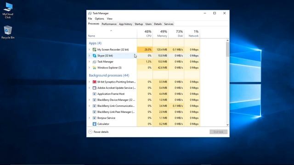This screenshot has height=165, width=294.
Task: Expand the Skype (32 bit) process group
Action: click(x=89, y=55)
